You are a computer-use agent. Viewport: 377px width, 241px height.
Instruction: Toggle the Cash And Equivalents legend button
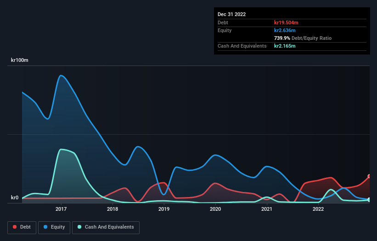click(x=106, y=227)
